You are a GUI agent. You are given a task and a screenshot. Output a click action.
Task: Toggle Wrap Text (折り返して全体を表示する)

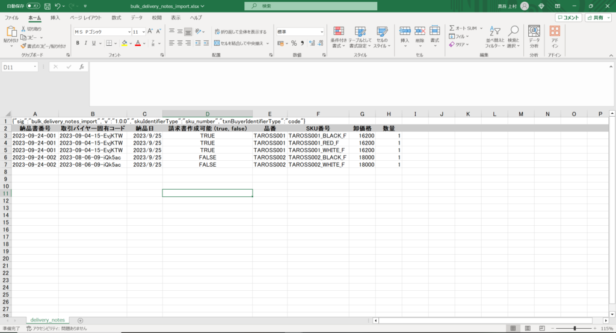(240, 32)
